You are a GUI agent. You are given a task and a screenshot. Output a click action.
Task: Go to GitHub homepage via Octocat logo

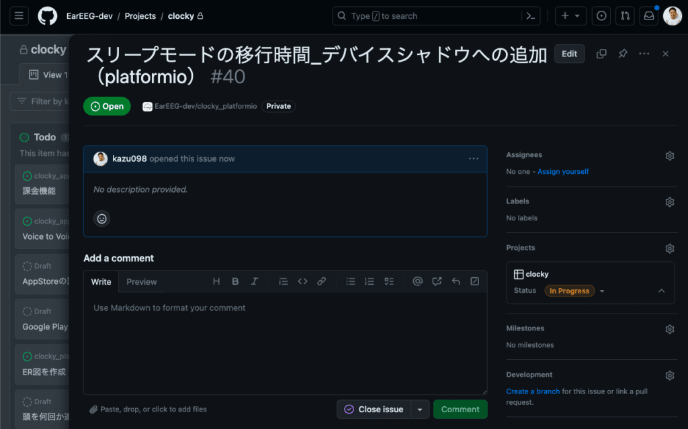tap(48, 16)
